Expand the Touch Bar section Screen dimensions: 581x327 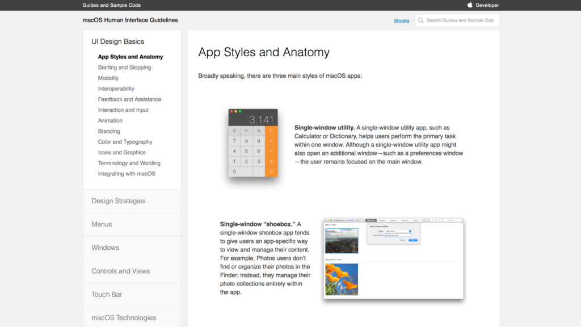tap(132, 295)
